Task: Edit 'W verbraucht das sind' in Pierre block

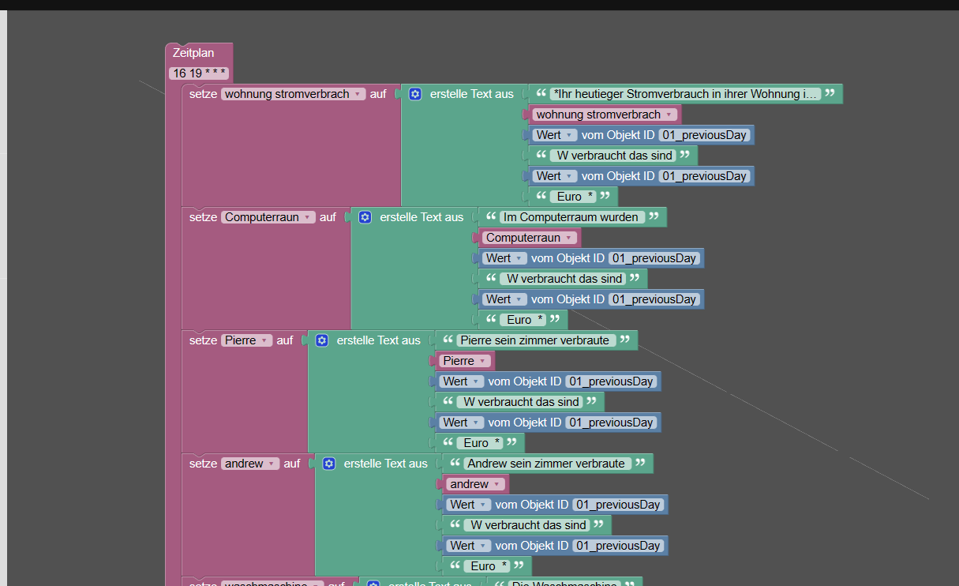Action: tap(521, 402)
